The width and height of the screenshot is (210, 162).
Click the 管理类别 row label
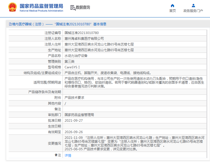pos(54,62)
